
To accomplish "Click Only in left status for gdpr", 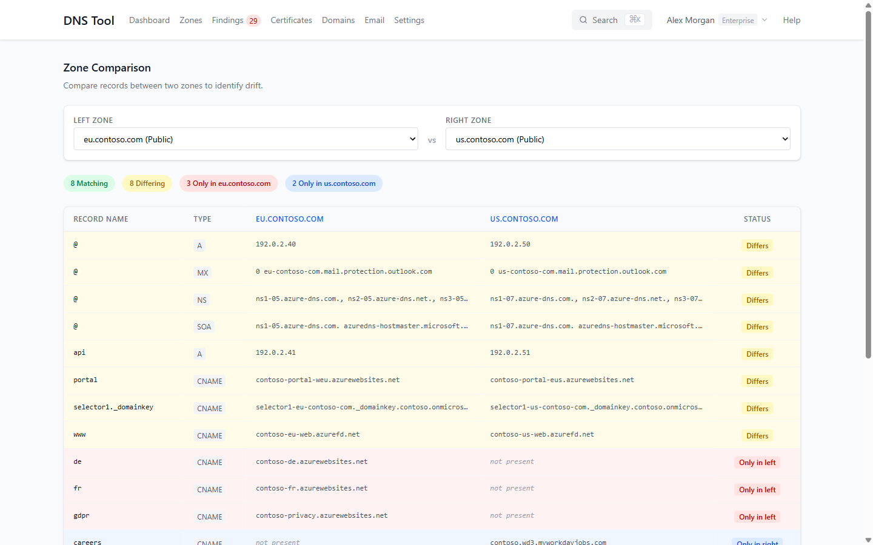I will tap(757, 517).
